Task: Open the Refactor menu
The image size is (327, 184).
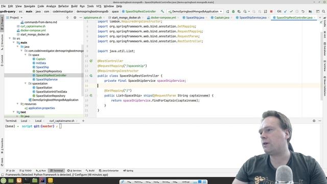Action: tap(63, 6)
